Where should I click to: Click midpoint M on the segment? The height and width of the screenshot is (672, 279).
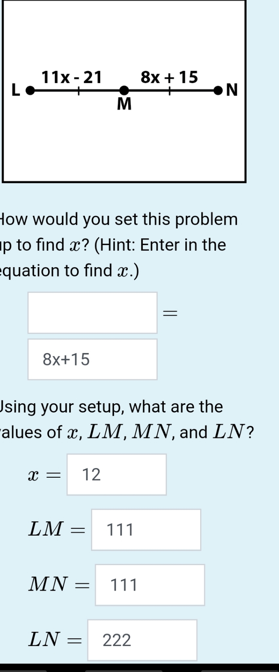tap(125, 89)
